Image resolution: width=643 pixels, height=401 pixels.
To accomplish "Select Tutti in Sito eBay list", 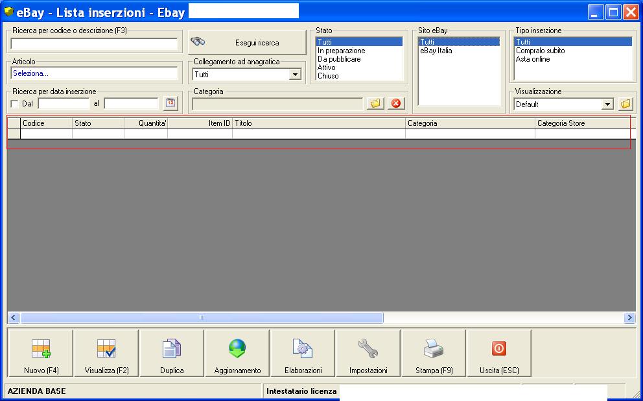I will 459,42.
